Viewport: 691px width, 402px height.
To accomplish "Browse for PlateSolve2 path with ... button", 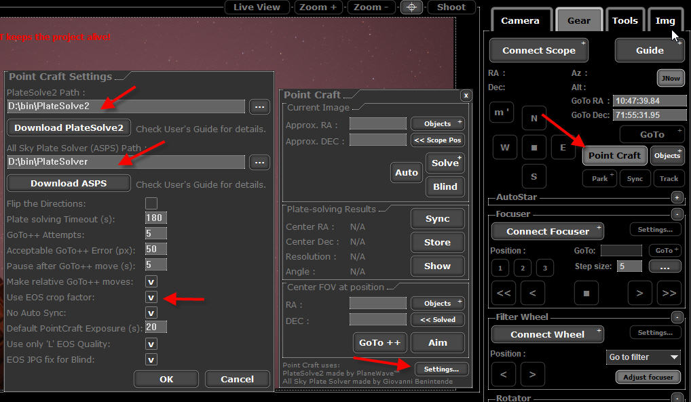I will 259,106.
